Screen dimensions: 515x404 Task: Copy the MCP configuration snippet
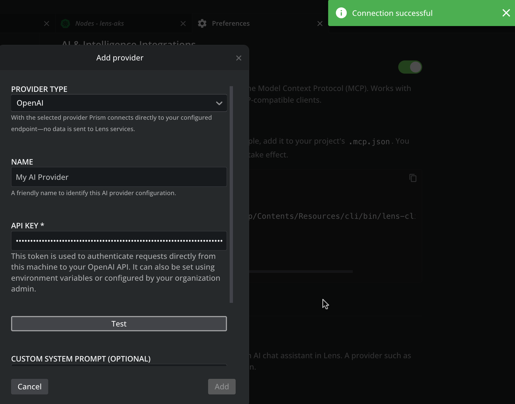coord(413,178)
